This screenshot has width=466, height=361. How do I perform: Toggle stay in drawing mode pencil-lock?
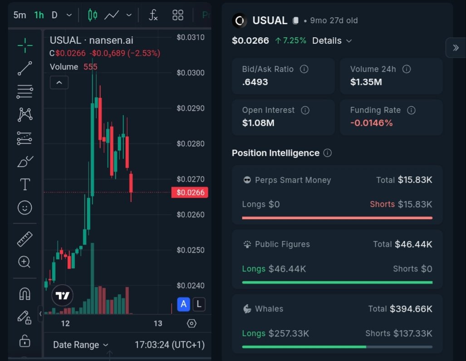25,317
